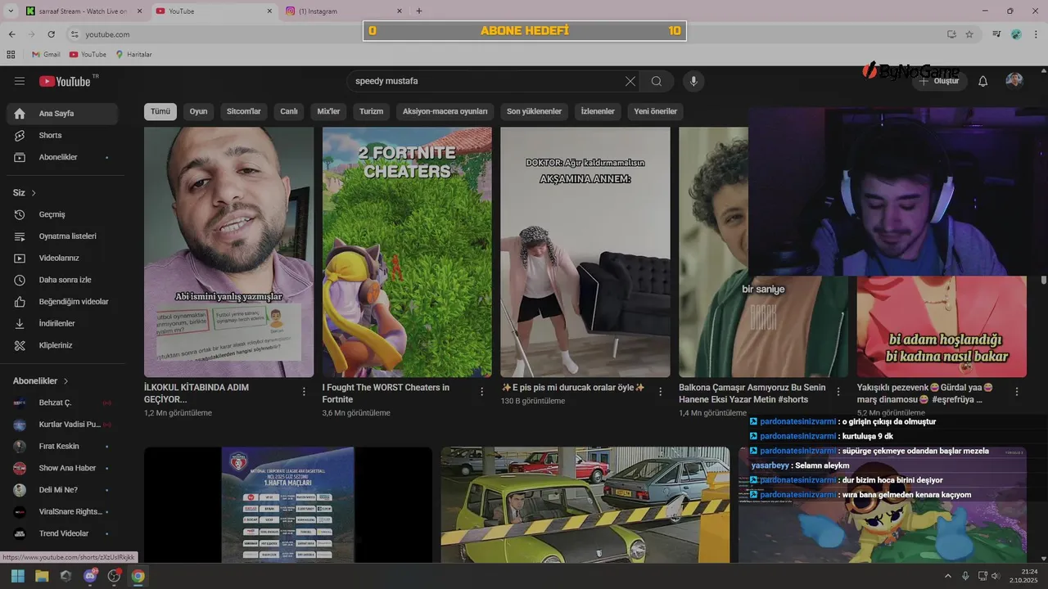Open the Haritalar bookmark
This screenshot has height=589, width=1048.
[x=133, y=55]
